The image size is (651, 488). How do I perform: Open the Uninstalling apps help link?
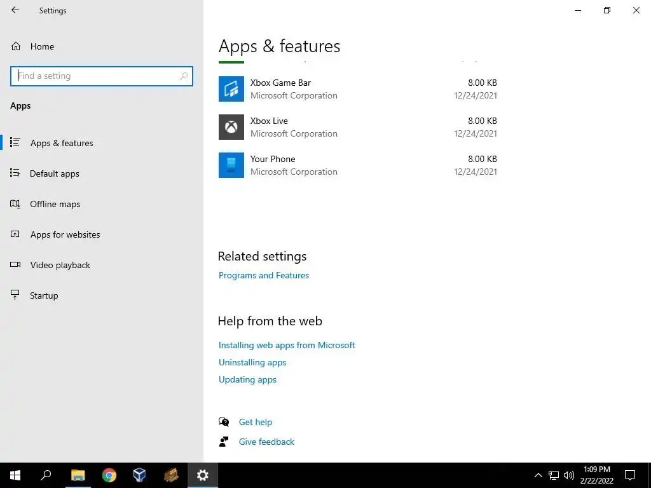252,362
